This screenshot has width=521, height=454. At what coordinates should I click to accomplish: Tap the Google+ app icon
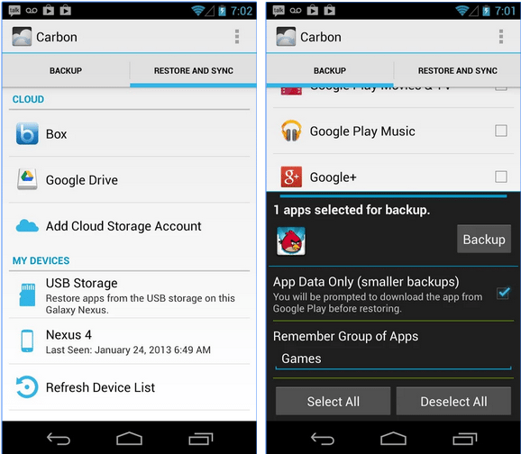point(291,177)
